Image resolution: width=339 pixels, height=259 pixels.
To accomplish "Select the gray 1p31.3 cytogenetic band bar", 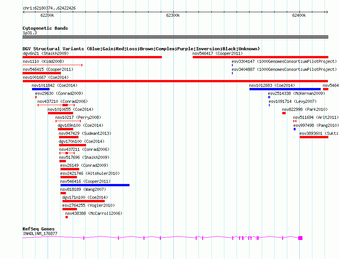I will 175,37.
